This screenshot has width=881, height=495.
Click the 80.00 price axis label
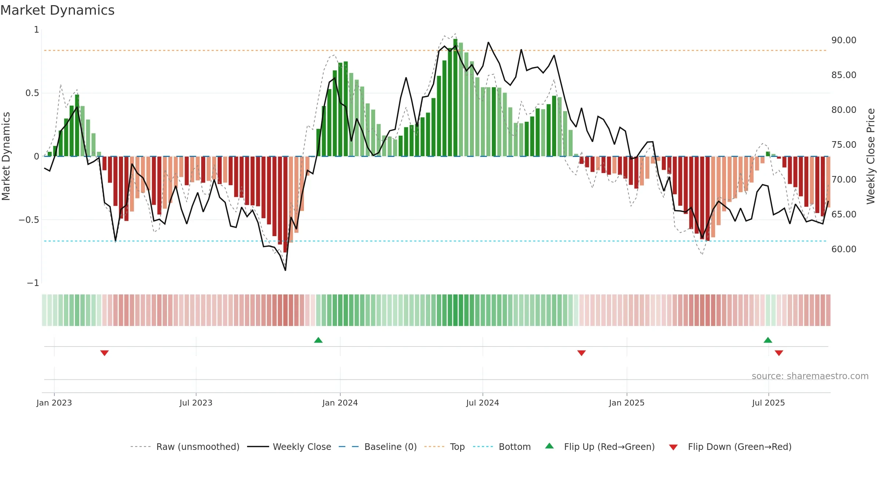pos(844,110)
